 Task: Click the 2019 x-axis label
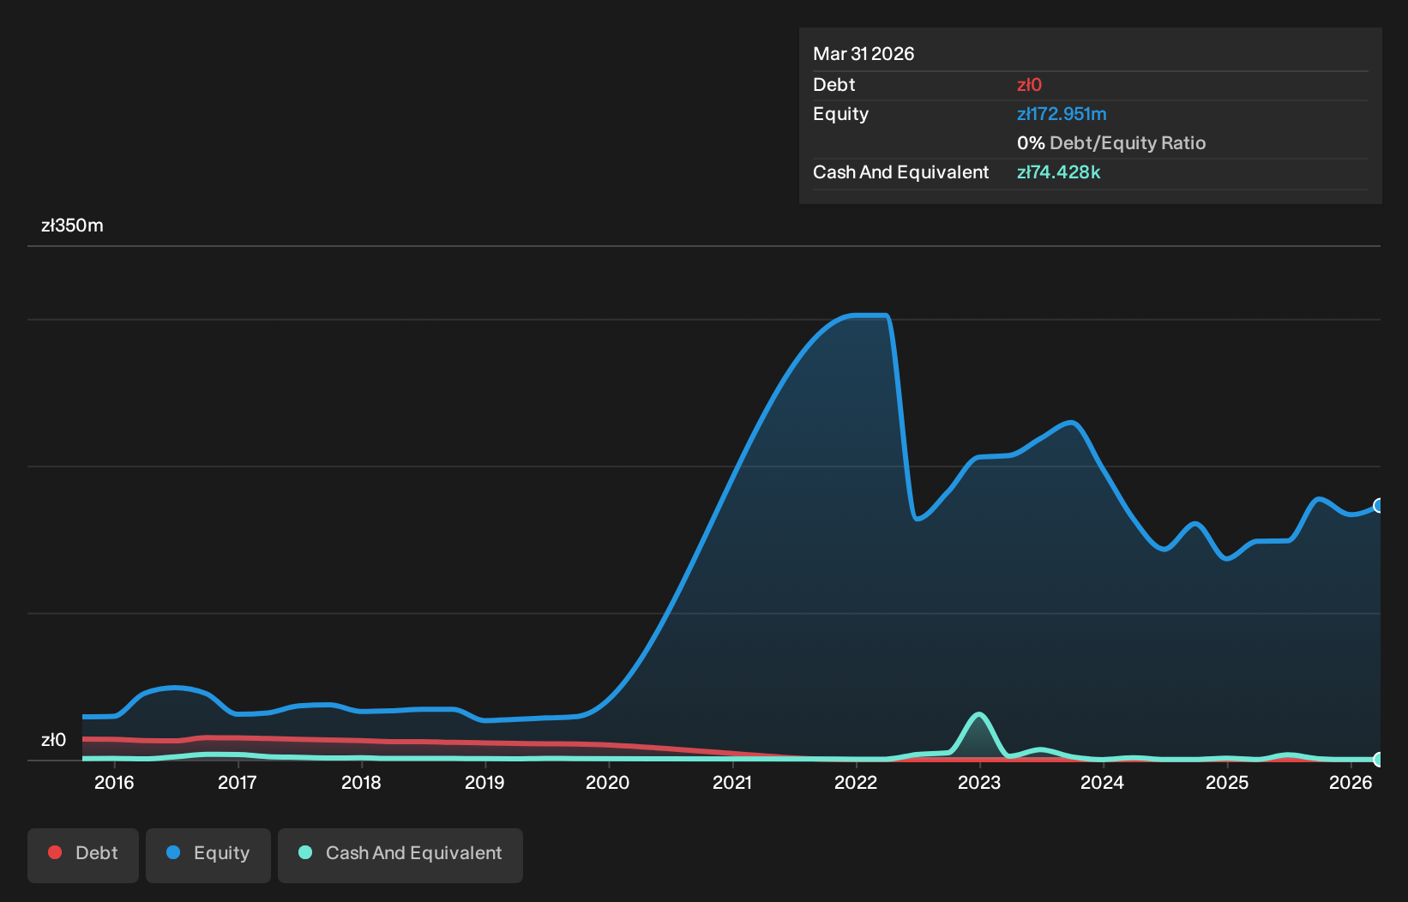tap(484, 783)
